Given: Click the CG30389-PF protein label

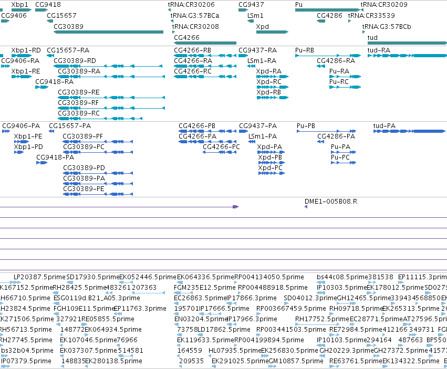Looking at the screenshot, I should point(82,136).
